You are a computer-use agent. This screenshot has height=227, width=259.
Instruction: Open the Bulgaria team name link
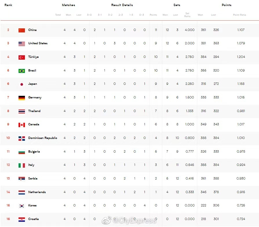[x=34, y=151]
